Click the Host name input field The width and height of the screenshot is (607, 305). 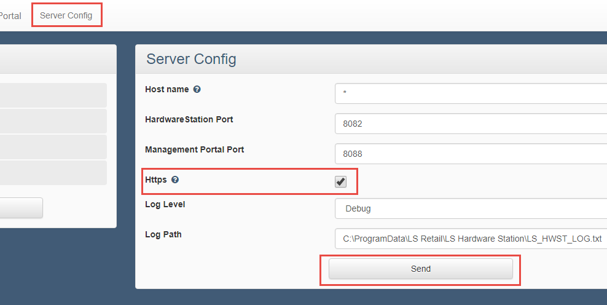[471, 93]
